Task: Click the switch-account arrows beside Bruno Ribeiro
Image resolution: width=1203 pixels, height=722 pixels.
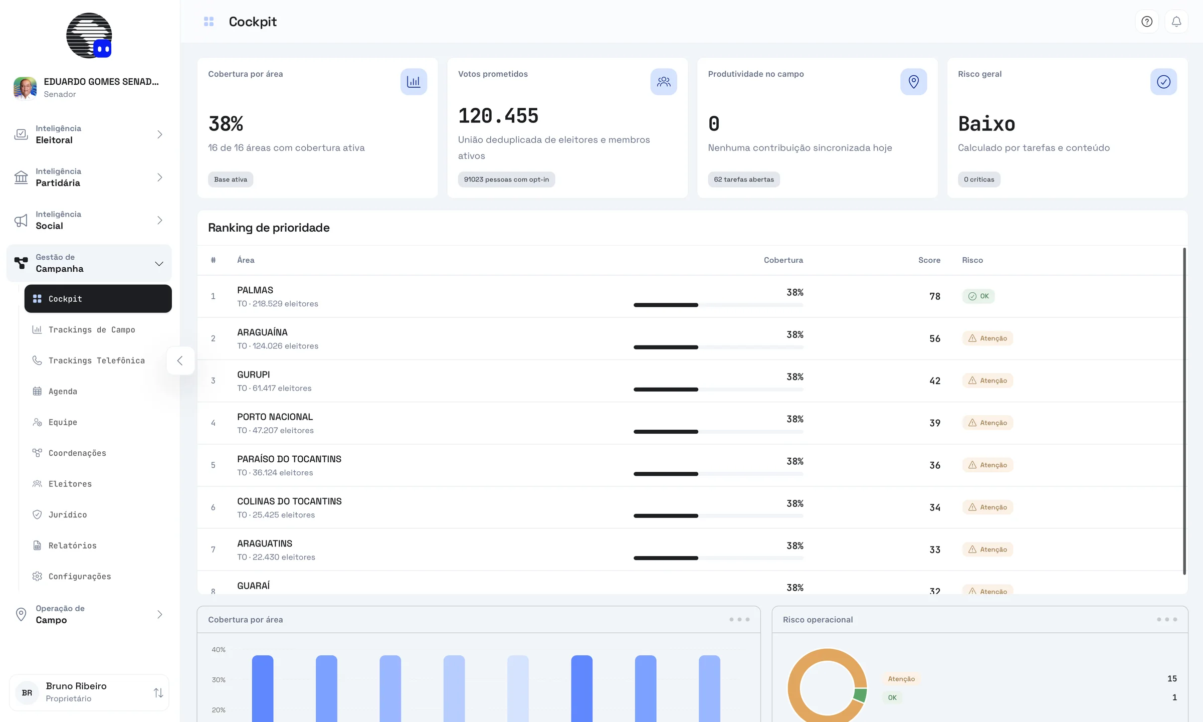Action: 158,692
